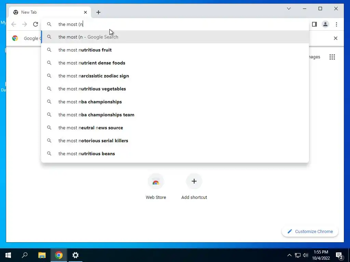
Task: Open the Google apps grid
Action: [332, 57]
